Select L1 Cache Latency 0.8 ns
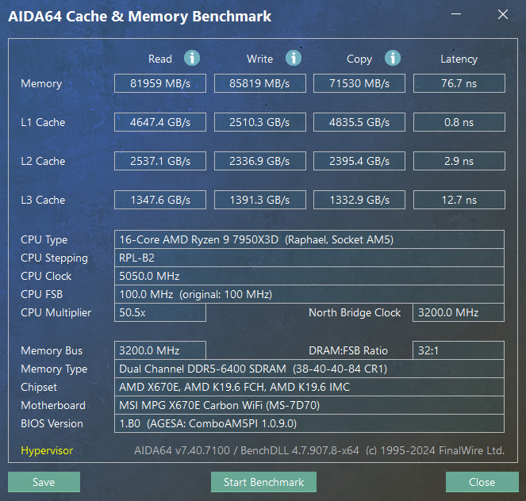The height and width of the screenshot is (501, 526). click(x=459, y=122)
